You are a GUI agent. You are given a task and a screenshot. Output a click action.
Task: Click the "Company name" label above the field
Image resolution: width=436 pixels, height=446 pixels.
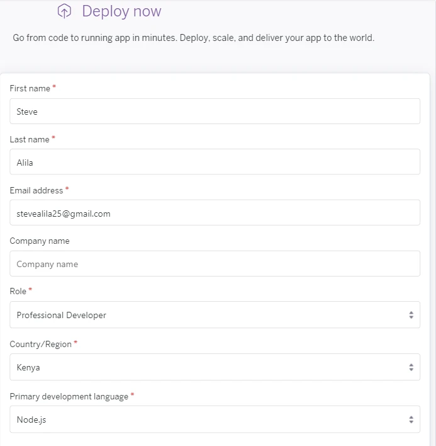(40, 241)
